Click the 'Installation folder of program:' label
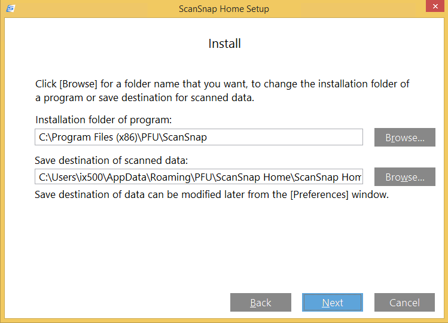The width and height of the screenshot is (448, 323). coord(103,120)
